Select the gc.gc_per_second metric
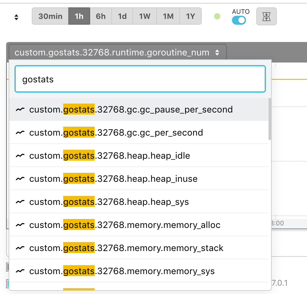 [x=139, y=132]
